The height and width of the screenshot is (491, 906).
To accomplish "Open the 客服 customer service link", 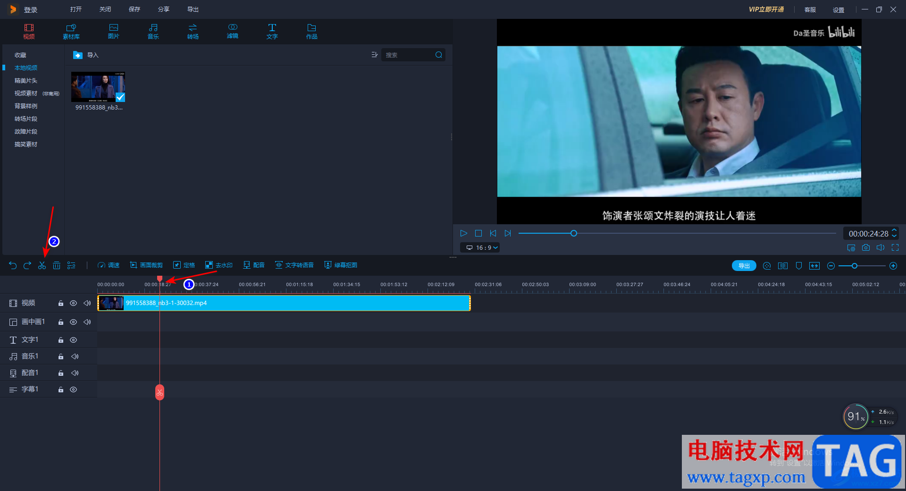I will click(810, 10).
